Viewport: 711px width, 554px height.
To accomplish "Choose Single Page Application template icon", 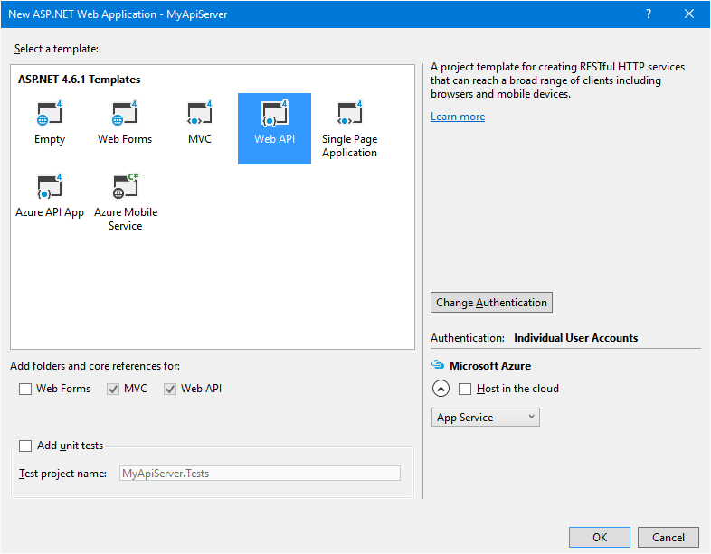I will [349, 113].
